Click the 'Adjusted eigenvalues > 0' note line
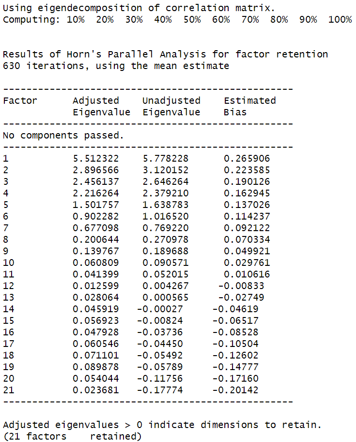Viewport: 356px width, 442px height. (x=162, y=425)
